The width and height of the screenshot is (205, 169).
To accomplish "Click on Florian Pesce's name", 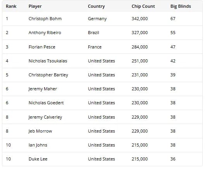I will click(x=42, y=47).
